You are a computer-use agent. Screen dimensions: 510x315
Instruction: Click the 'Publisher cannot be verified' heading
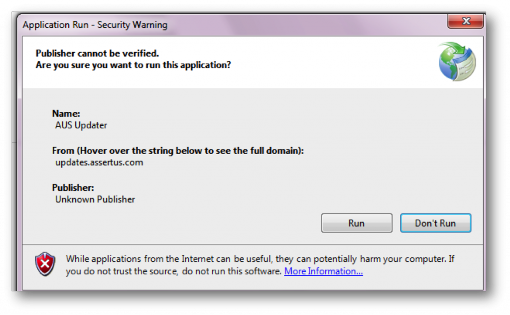pos(97,54)
